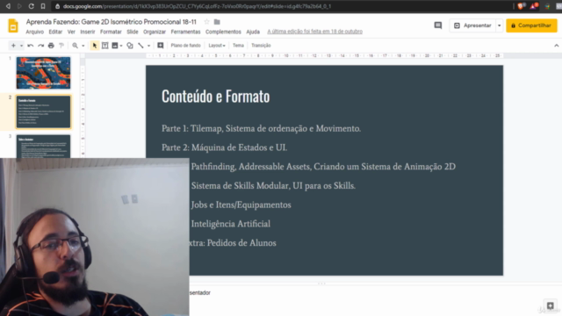
Task: Add a comment with toolbar icon
Action: tap(160, 46)
